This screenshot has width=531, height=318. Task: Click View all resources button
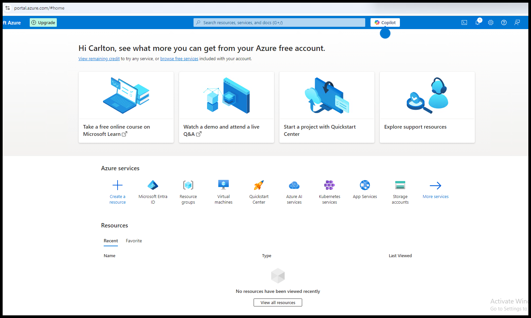click(x=278, y=302)
